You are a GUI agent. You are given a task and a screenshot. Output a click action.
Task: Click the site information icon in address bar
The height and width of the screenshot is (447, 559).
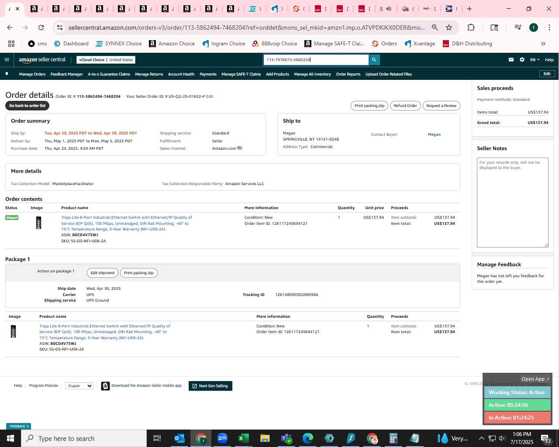(x=60, y=28)
